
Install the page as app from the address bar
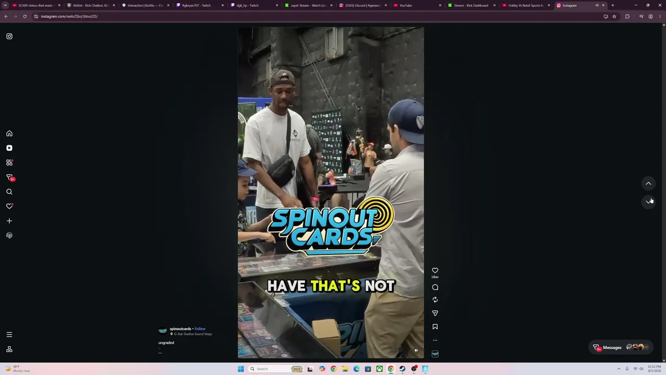click(606, 16)
